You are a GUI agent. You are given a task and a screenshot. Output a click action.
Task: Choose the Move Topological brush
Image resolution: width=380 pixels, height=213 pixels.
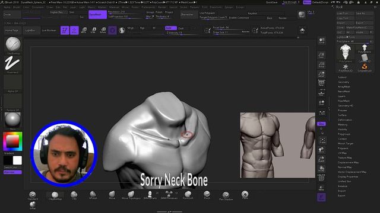[x=131, y=195]
